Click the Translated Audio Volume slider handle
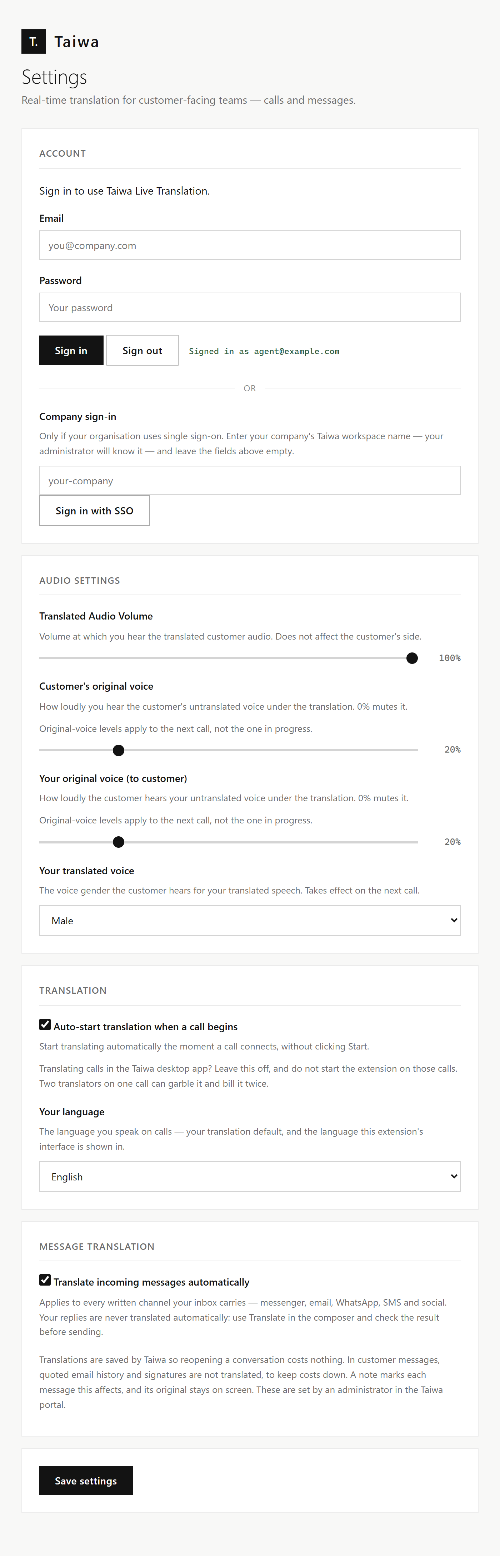The image size is (500, 1556). pyautogui.click(x=412, y=658)
